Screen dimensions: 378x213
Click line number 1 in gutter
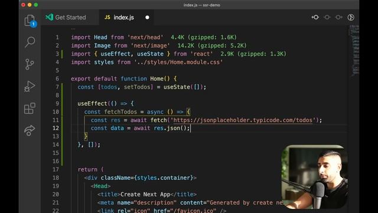[57, 37]
